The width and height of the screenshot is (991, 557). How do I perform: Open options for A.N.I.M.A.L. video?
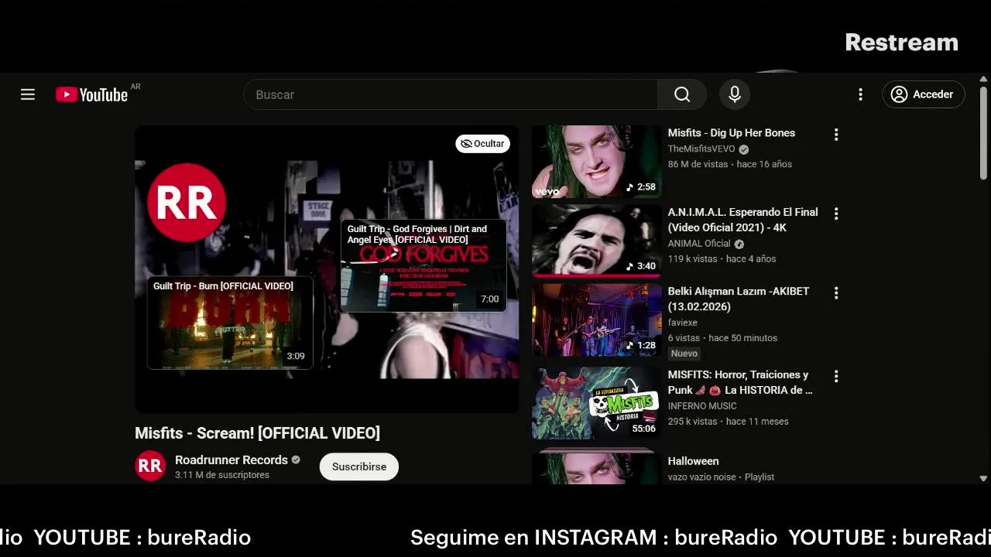tap(836, 214)
